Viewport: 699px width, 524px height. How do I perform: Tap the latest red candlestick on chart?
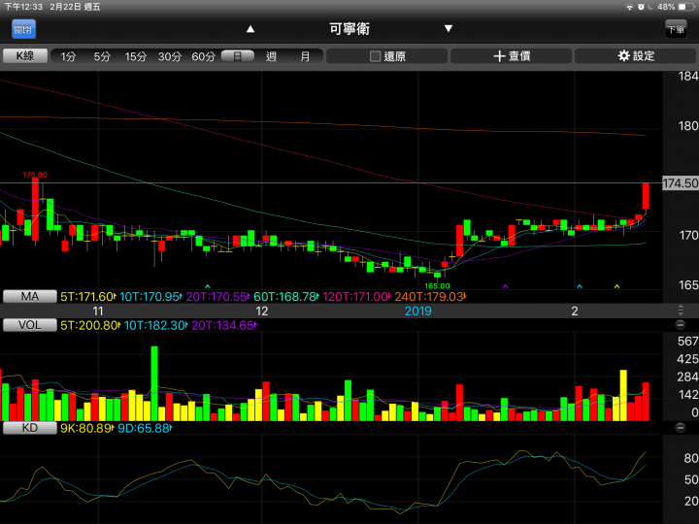point(646,196)
